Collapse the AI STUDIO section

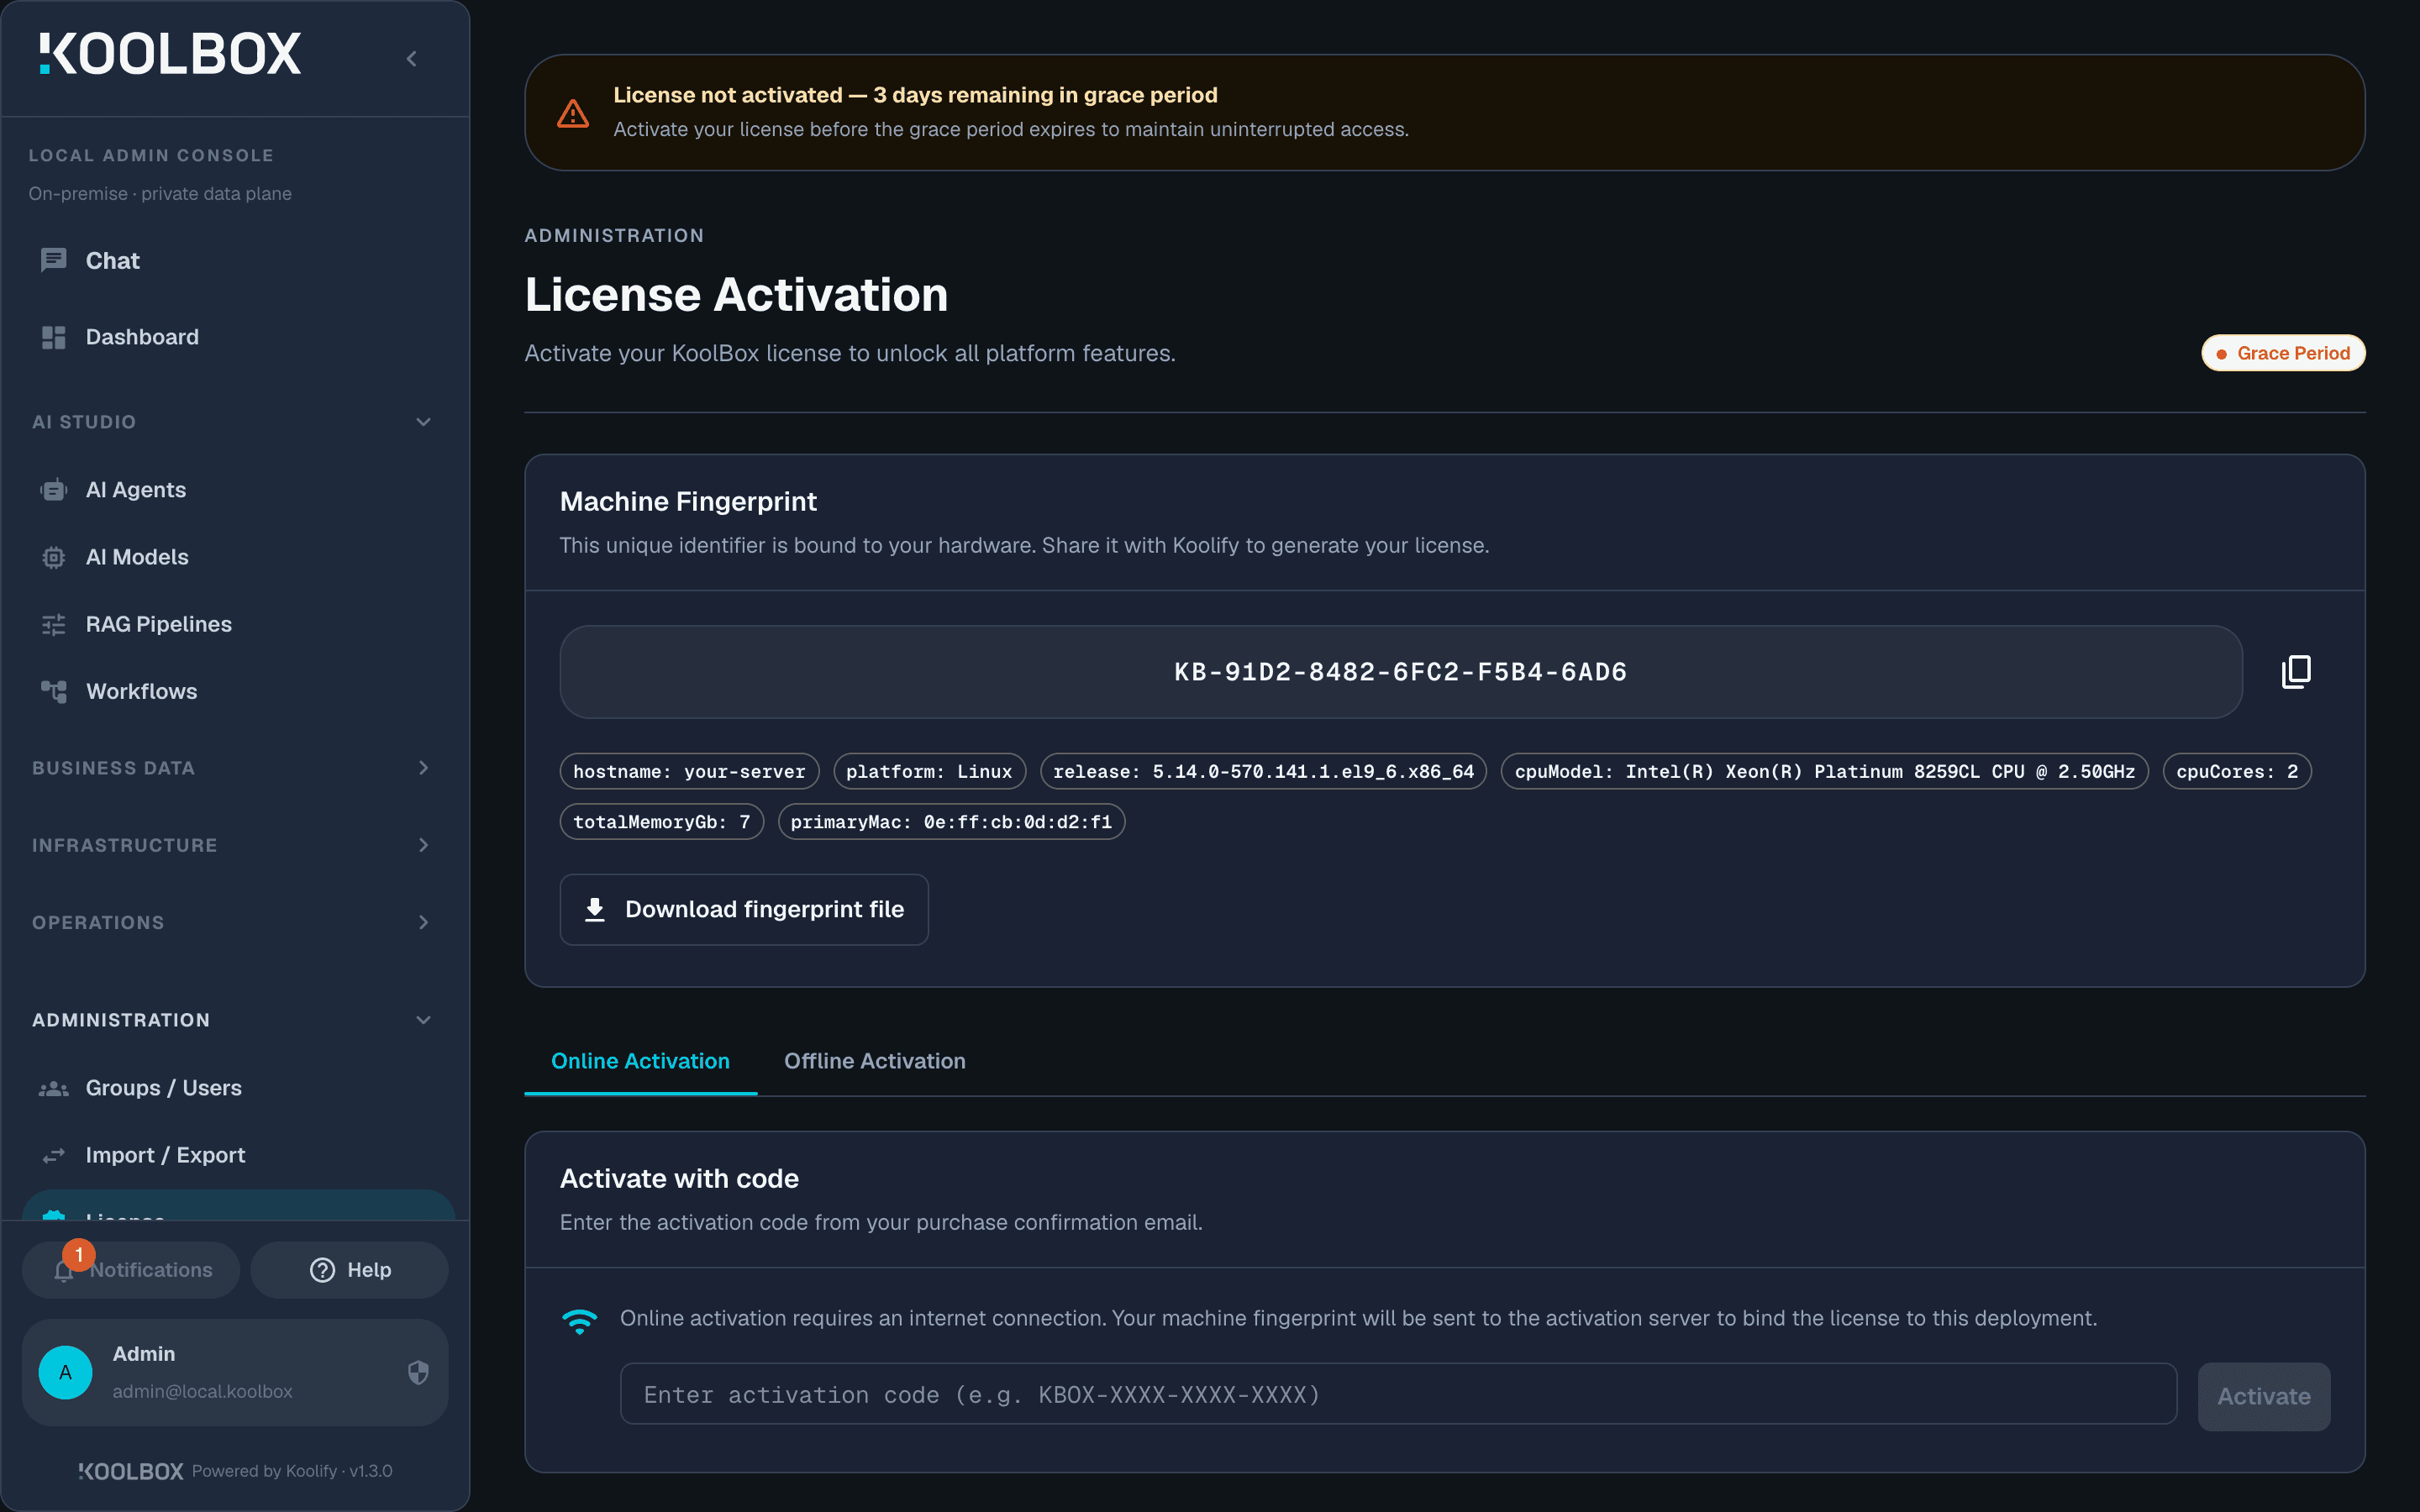[423, 422]
